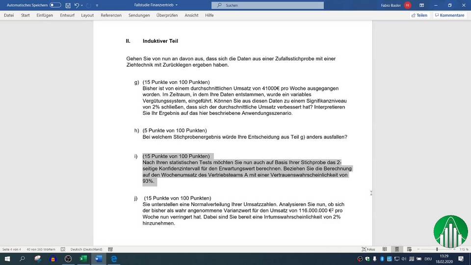Switch to Web Layout view
The width and height of the screenshot is (471, 265).
(x=409, y=249)
